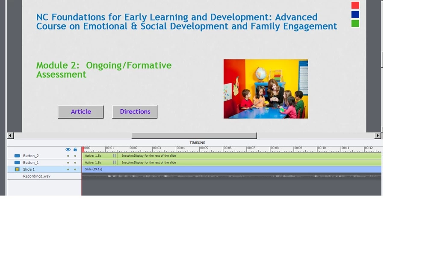Select the Recording1.wav audio layer name
The height and width of the screenshot is (269, 431).
tap(37, 176)
